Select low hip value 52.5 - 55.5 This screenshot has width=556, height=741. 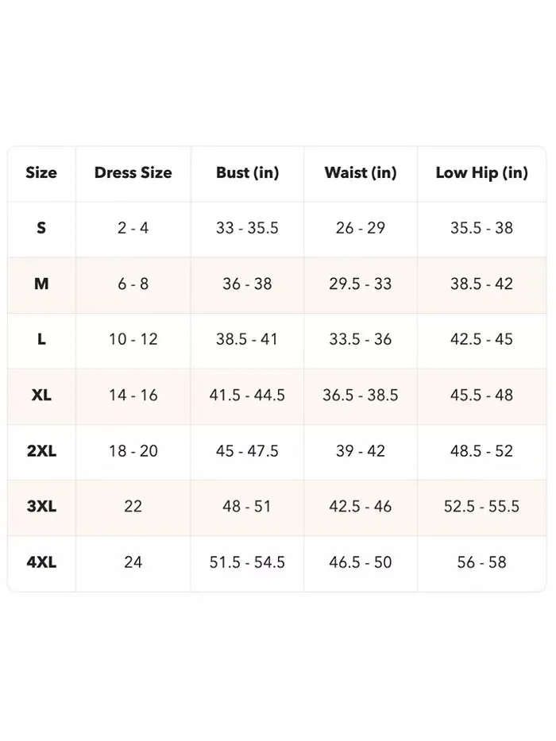482,506
